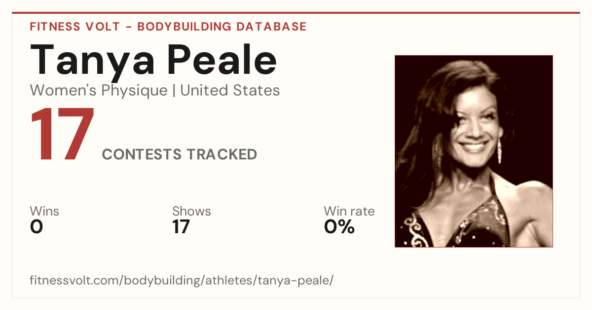Image resolution: width=592 pixels, height=310 pixels.
Task: Select the Tanya Peale name heading
Action: tap(153, 59)
